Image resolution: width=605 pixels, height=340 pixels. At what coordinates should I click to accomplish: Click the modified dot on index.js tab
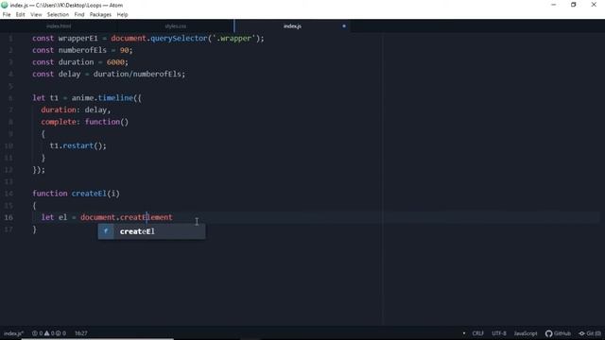click(x=344, y=26)
